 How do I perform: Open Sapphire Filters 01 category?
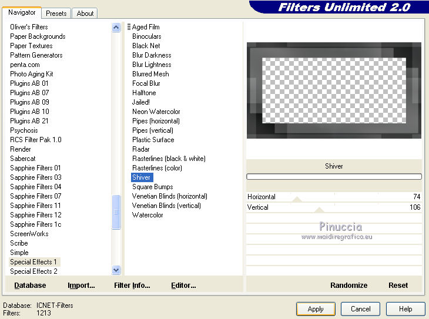35,168
